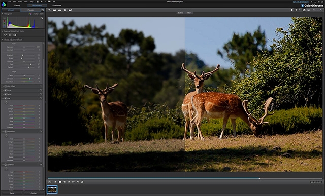Switch to the Production tab
Screen dimensions: 325x196
coord(57,5)
